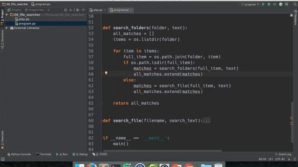Click the warning stripe marks on the error stripe
This screenshot has width=298, height=167.
point(291,121)
